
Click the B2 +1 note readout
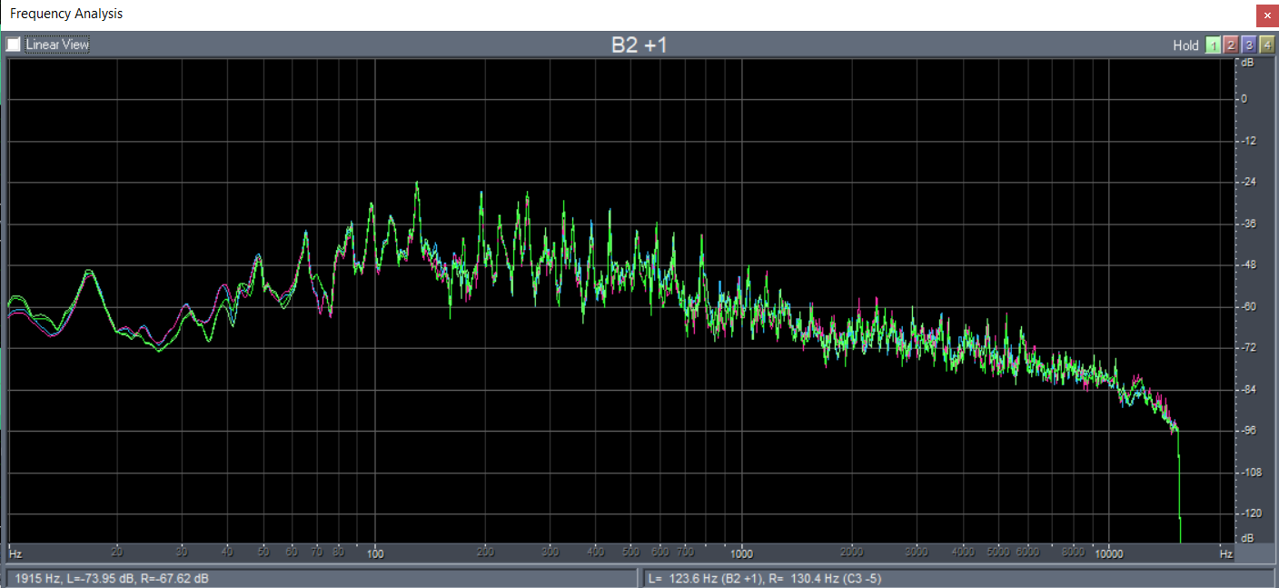(x=639, y=45)
